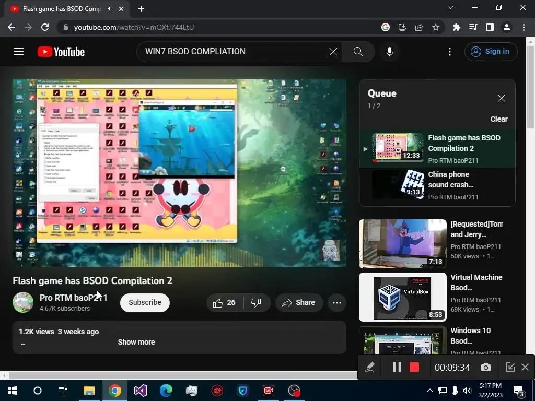
Task: Open the volume control in tray
Action: [x=467, y=391]
